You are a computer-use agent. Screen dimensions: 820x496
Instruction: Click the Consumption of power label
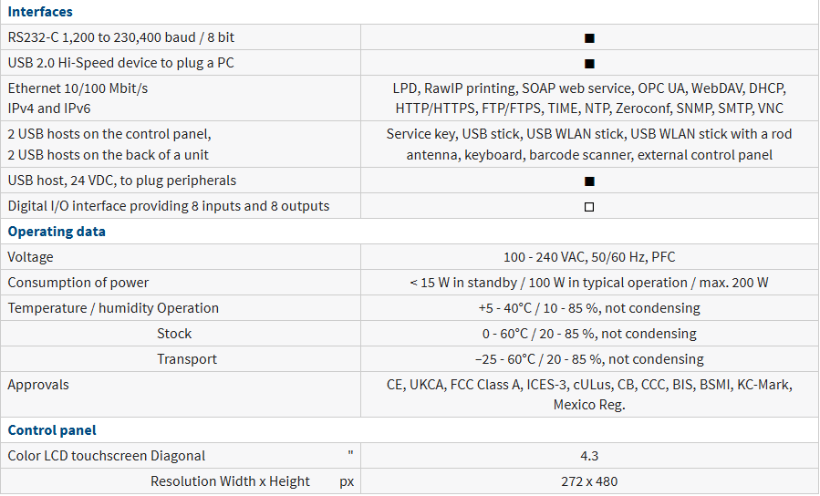point(78,283)
